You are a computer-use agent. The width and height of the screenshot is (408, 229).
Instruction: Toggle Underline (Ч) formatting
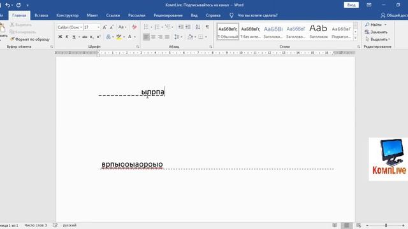tap(74, 37)
